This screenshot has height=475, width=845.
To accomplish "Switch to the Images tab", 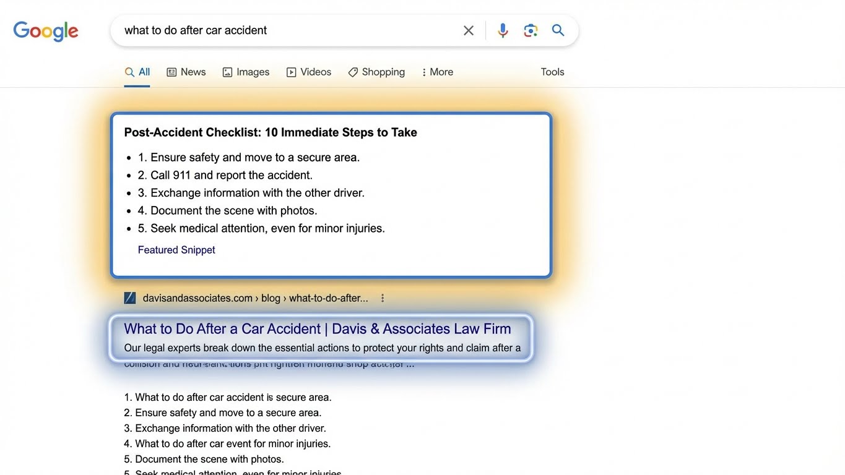I will pyautogui.click(x=246, y=72).
